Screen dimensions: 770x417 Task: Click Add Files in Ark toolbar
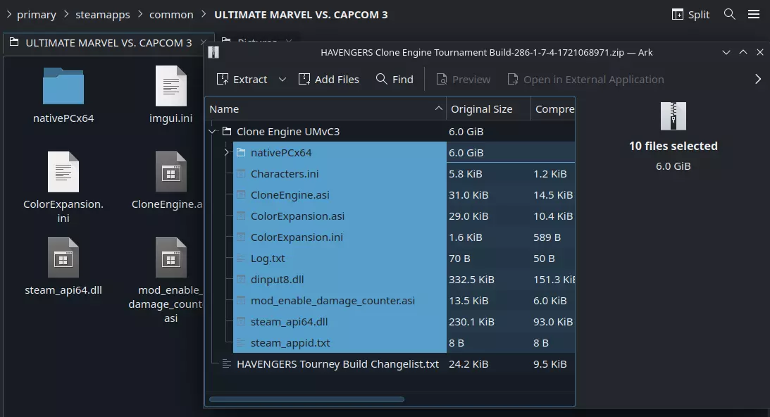pos(328,79)
